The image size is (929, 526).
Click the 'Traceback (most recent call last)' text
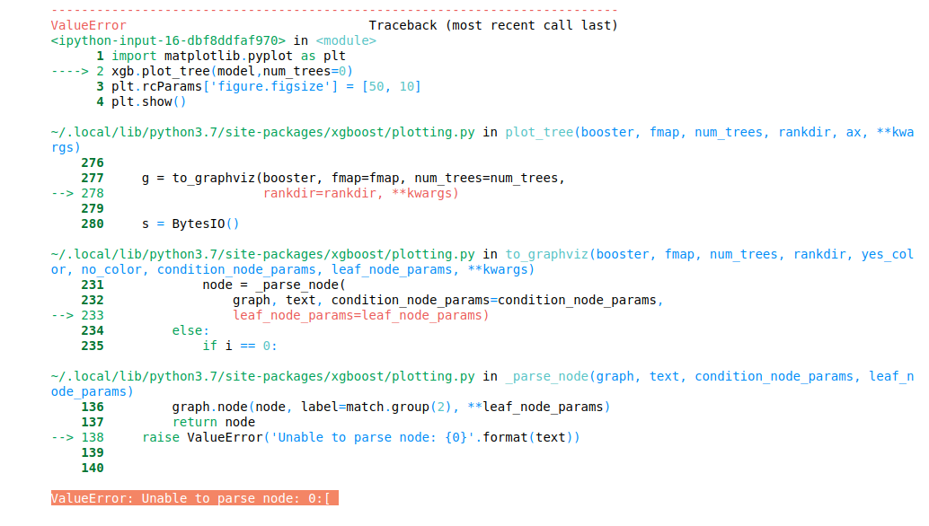(492, 25)
